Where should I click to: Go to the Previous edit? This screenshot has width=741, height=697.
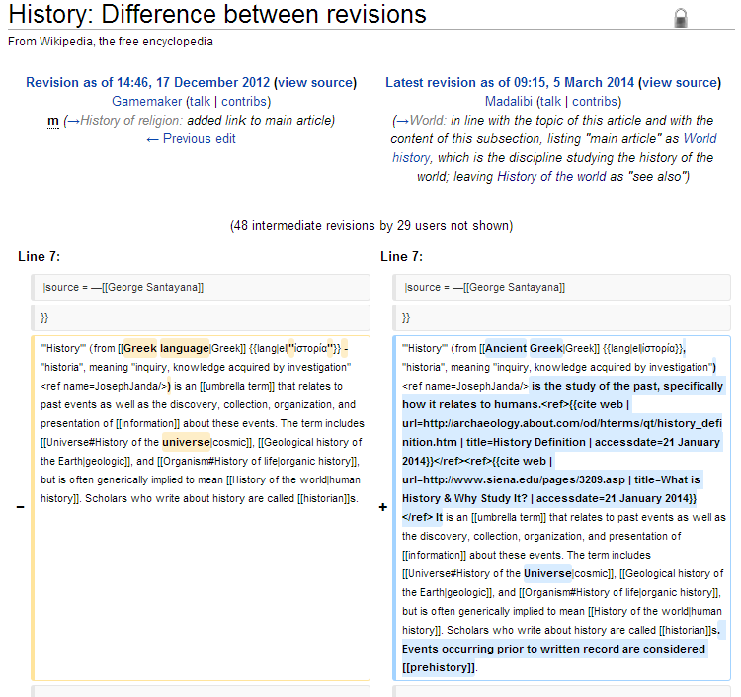pyautogui.click(x=191, y=139)
